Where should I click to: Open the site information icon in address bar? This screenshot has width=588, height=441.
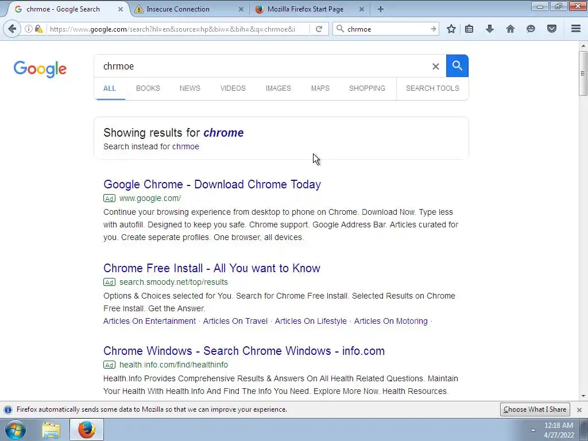28,29
